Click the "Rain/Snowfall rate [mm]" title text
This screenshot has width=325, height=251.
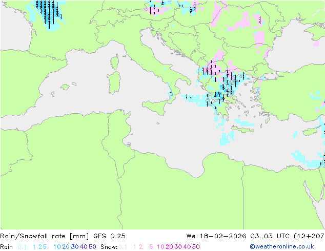(45, 236)
